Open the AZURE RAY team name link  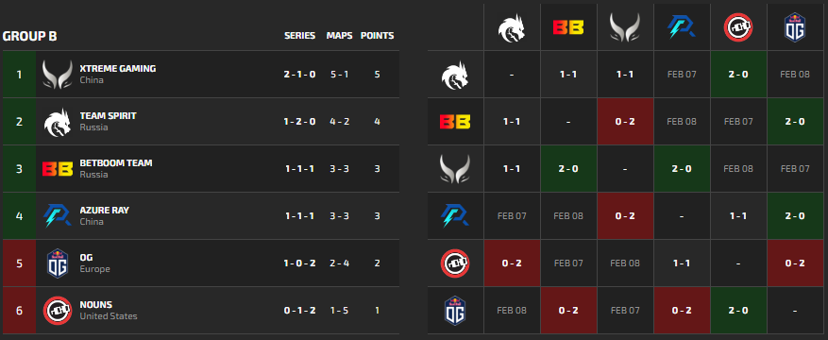coord(104,210)
